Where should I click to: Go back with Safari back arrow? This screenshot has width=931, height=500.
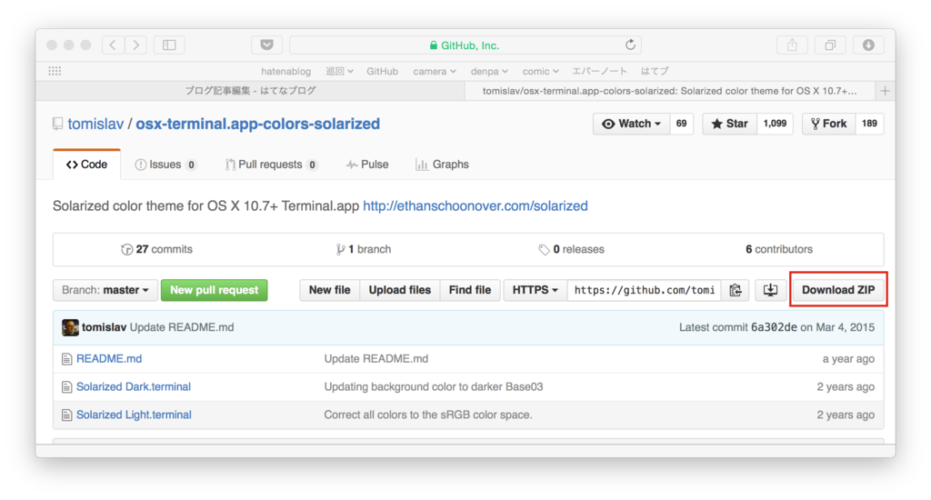tap(113, 45)
